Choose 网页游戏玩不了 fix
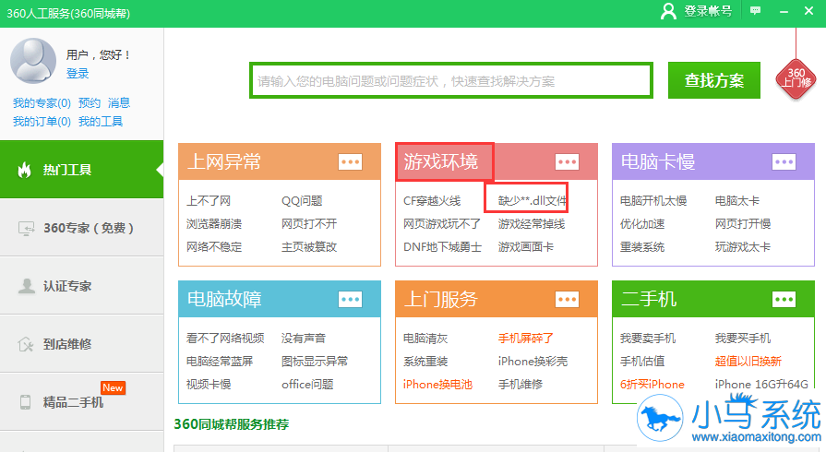 [441, 224]
